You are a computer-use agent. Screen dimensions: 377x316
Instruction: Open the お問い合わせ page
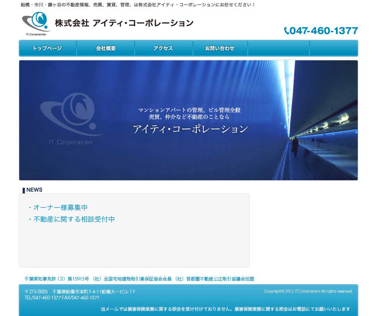click(x=220, y=48)
